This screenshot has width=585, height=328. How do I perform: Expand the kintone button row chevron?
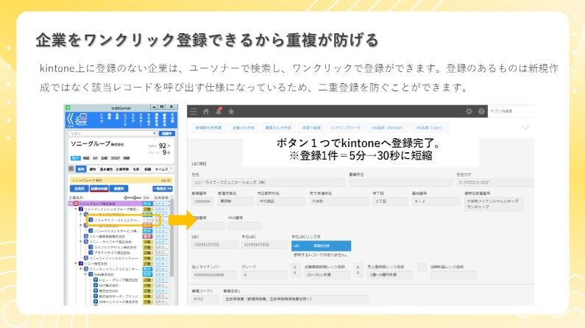pos(525,128)
